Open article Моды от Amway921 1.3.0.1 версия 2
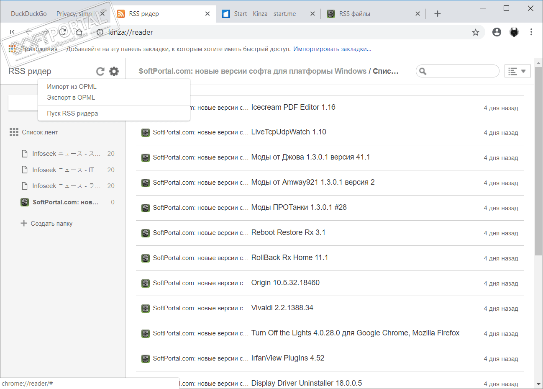 pyautogui.click(x=313, y=183)
